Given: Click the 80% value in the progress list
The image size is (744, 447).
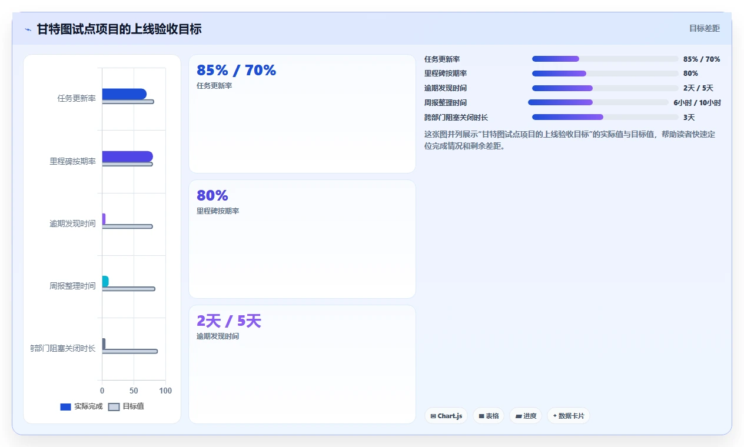Looking at the screenshot, I should click(x=690, y=74).
